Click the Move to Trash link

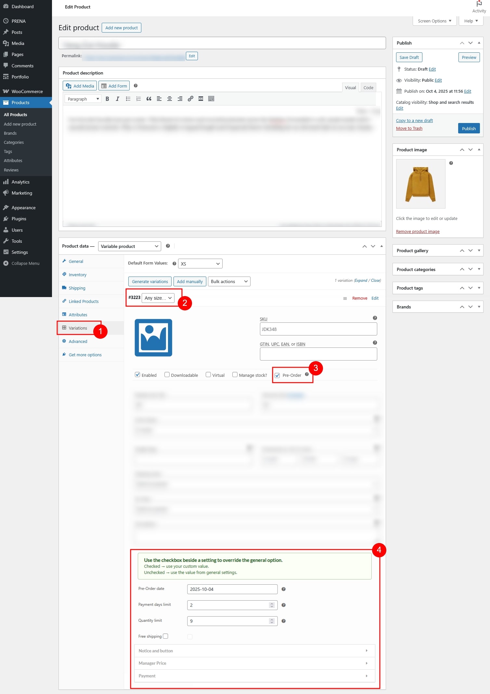pyautogui.click(x=409, y=129)
